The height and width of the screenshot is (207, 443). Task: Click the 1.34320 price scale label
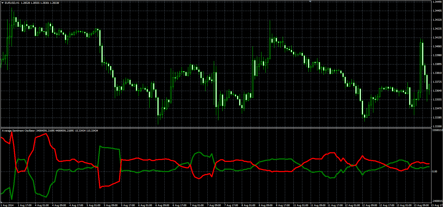437,20
